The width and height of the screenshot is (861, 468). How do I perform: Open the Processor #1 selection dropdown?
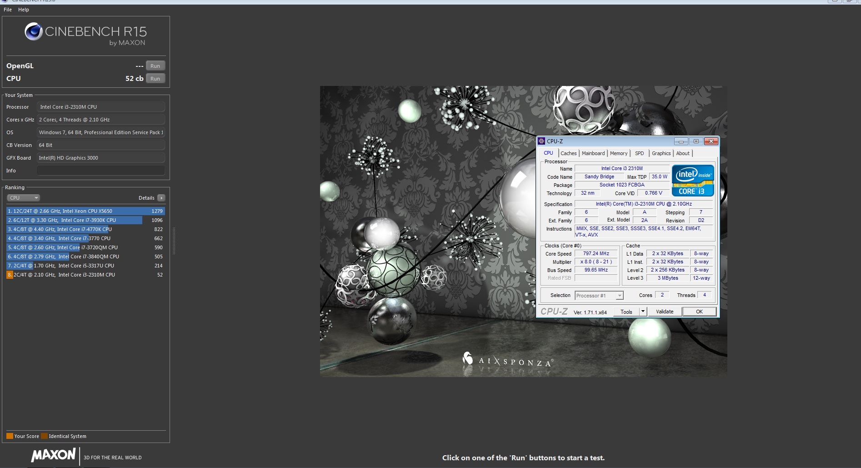pyautogui.click(x=599, y=296)
